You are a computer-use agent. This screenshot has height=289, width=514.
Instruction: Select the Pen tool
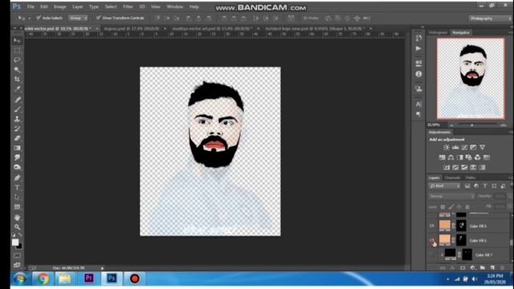click(17, 178)
